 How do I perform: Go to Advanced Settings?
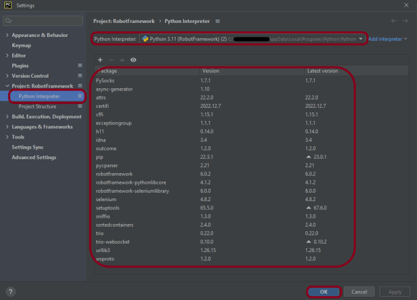coord(34,158)
